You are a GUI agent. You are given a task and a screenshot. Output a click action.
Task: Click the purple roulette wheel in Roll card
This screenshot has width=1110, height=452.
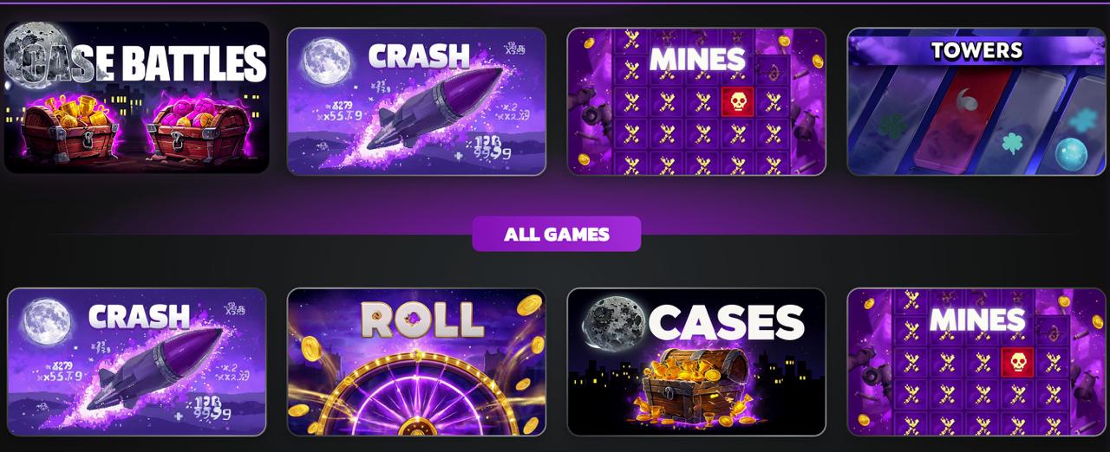point(416,397)
